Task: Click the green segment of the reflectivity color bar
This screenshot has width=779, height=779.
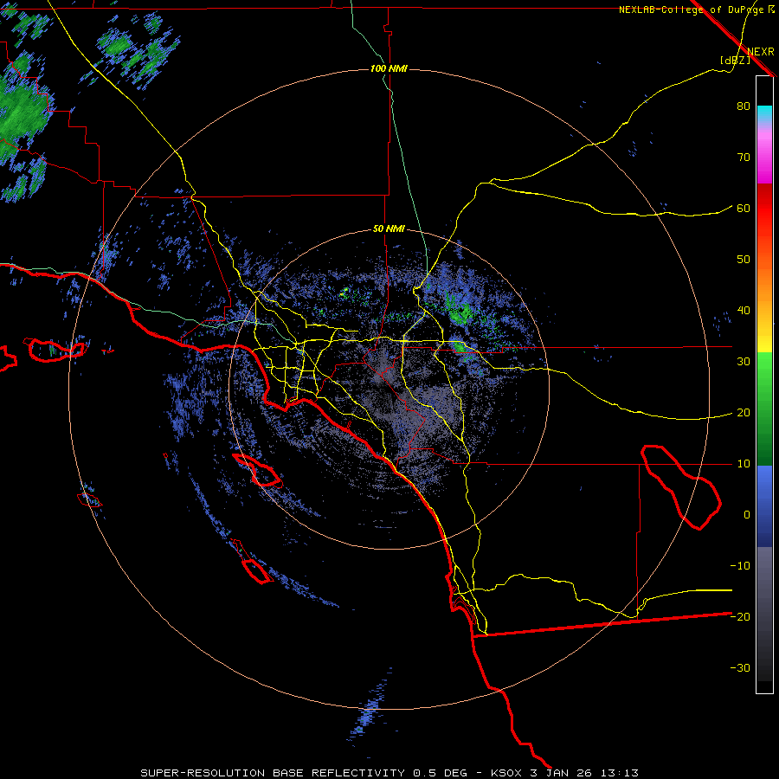Action: (764, 409)
